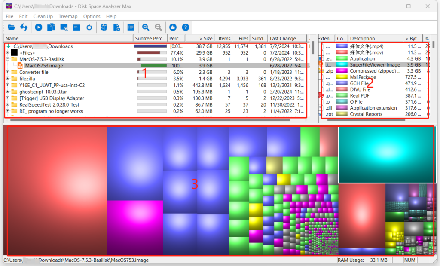Click the large red treemap block at left
Viewport: 440px width, 266px height.
(57, 191)
